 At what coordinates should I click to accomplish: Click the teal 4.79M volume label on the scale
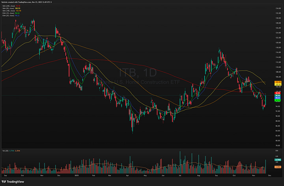tap(278, 160)
